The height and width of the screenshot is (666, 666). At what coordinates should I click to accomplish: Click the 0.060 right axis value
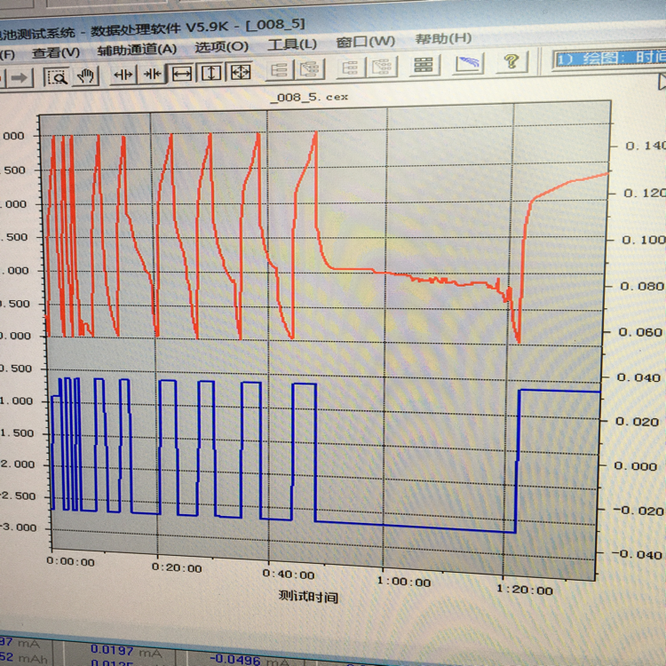[x=641, y=332]
